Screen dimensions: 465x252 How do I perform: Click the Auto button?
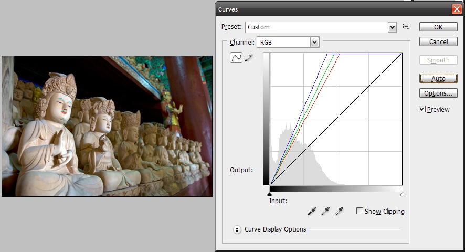[438, 78]
